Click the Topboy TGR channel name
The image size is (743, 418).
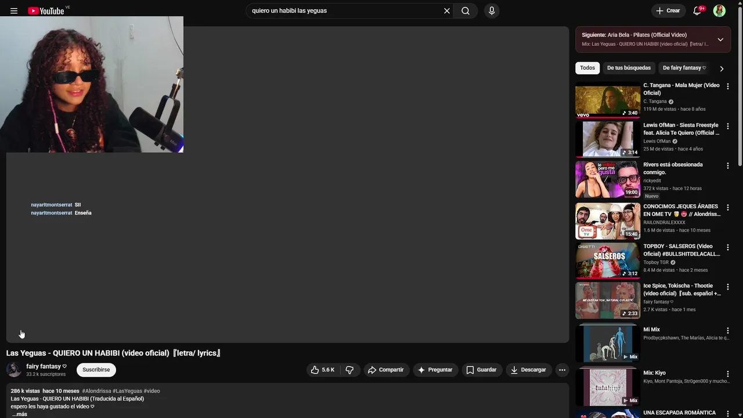(656, 262)
